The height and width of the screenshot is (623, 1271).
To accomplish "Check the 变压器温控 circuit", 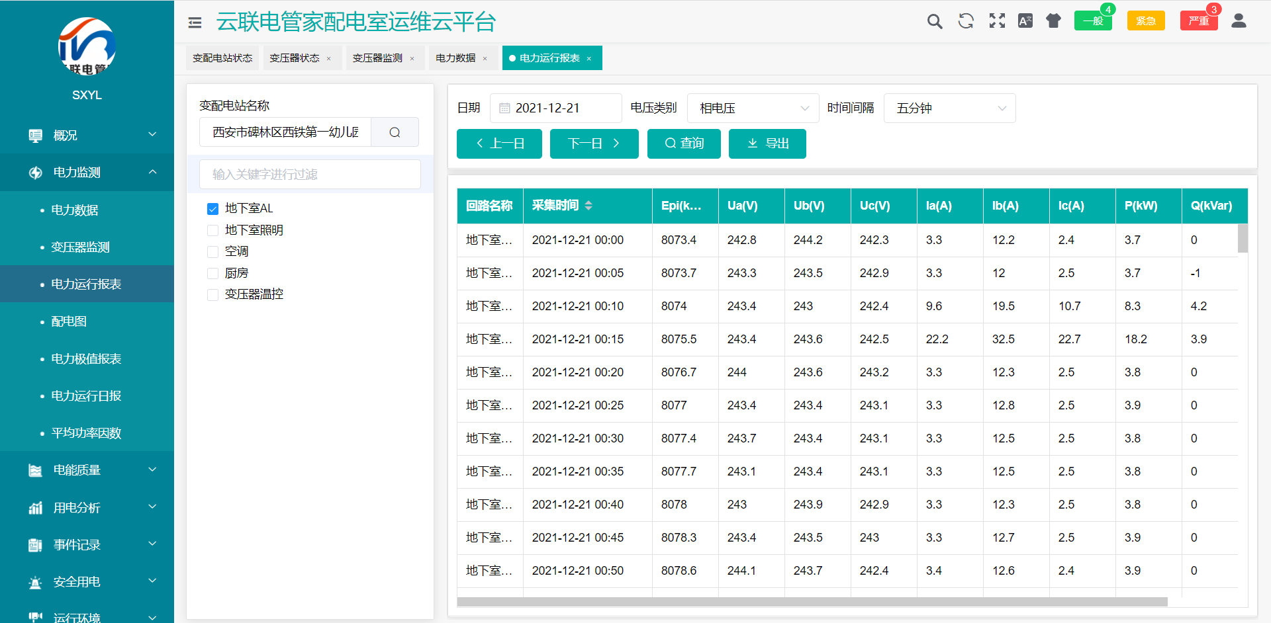I will 212,294.
